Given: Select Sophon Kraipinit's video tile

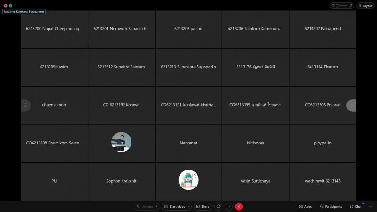Looking at the screenshot, I should click(x=121, y=181).
